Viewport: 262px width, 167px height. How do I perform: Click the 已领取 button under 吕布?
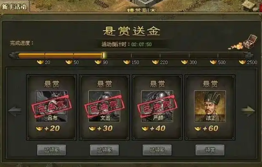coord(52,150)
